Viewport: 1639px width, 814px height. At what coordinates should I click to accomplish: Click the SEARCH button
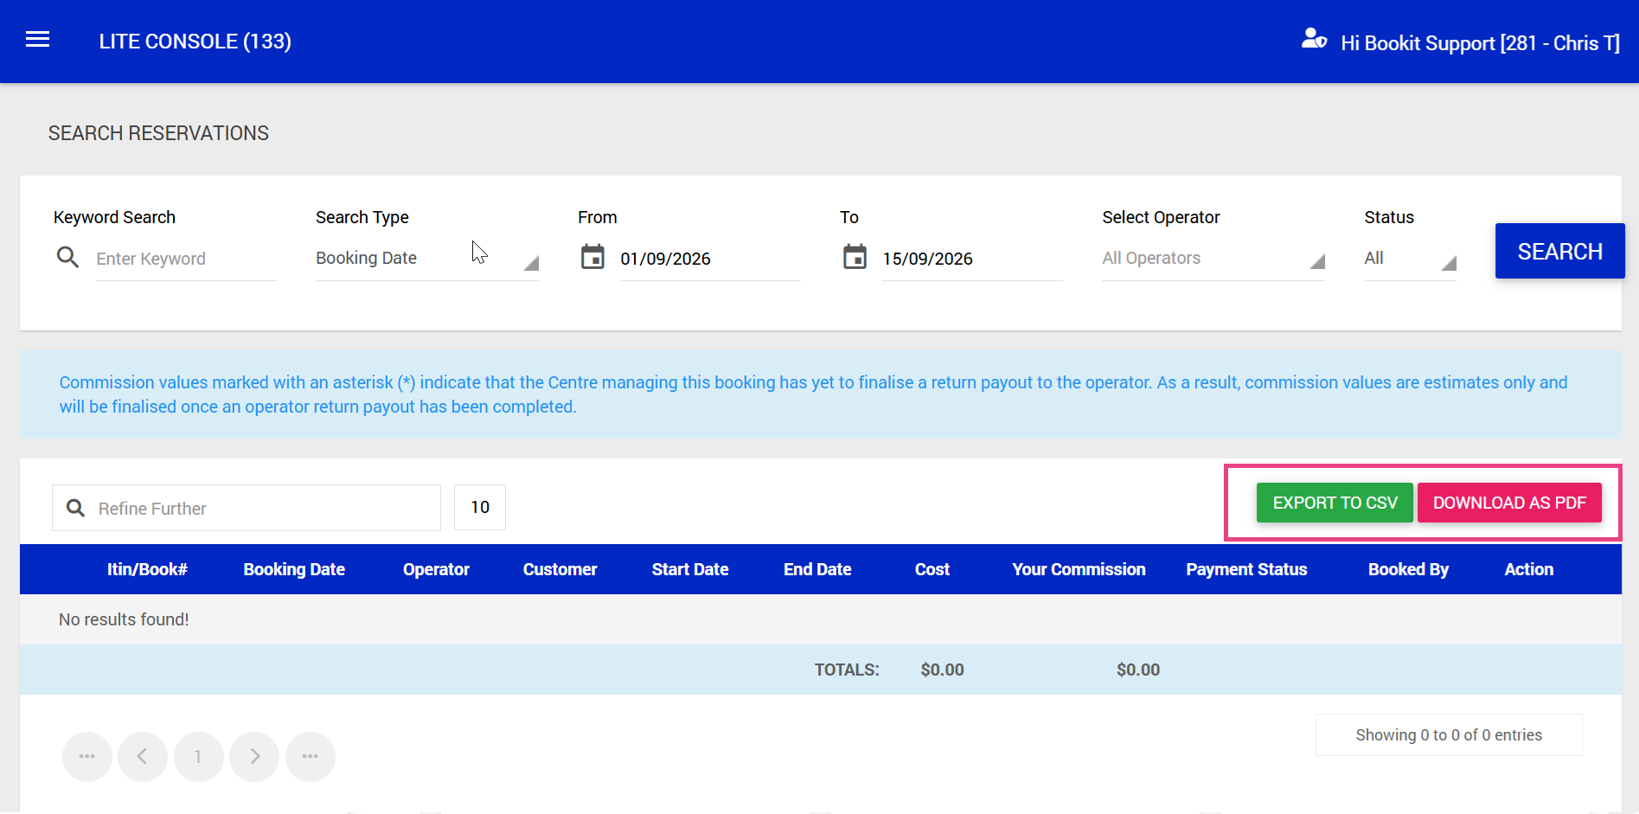click(1559, 251)
